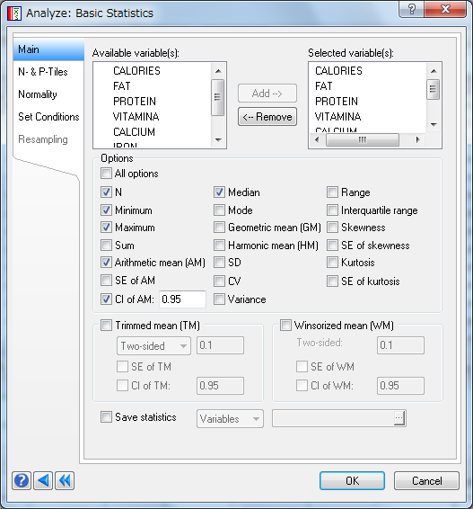The height and width of the screenshot is (509, 473).
Task: Click the CI of AM value field
Action: click(x=182, y=299)
